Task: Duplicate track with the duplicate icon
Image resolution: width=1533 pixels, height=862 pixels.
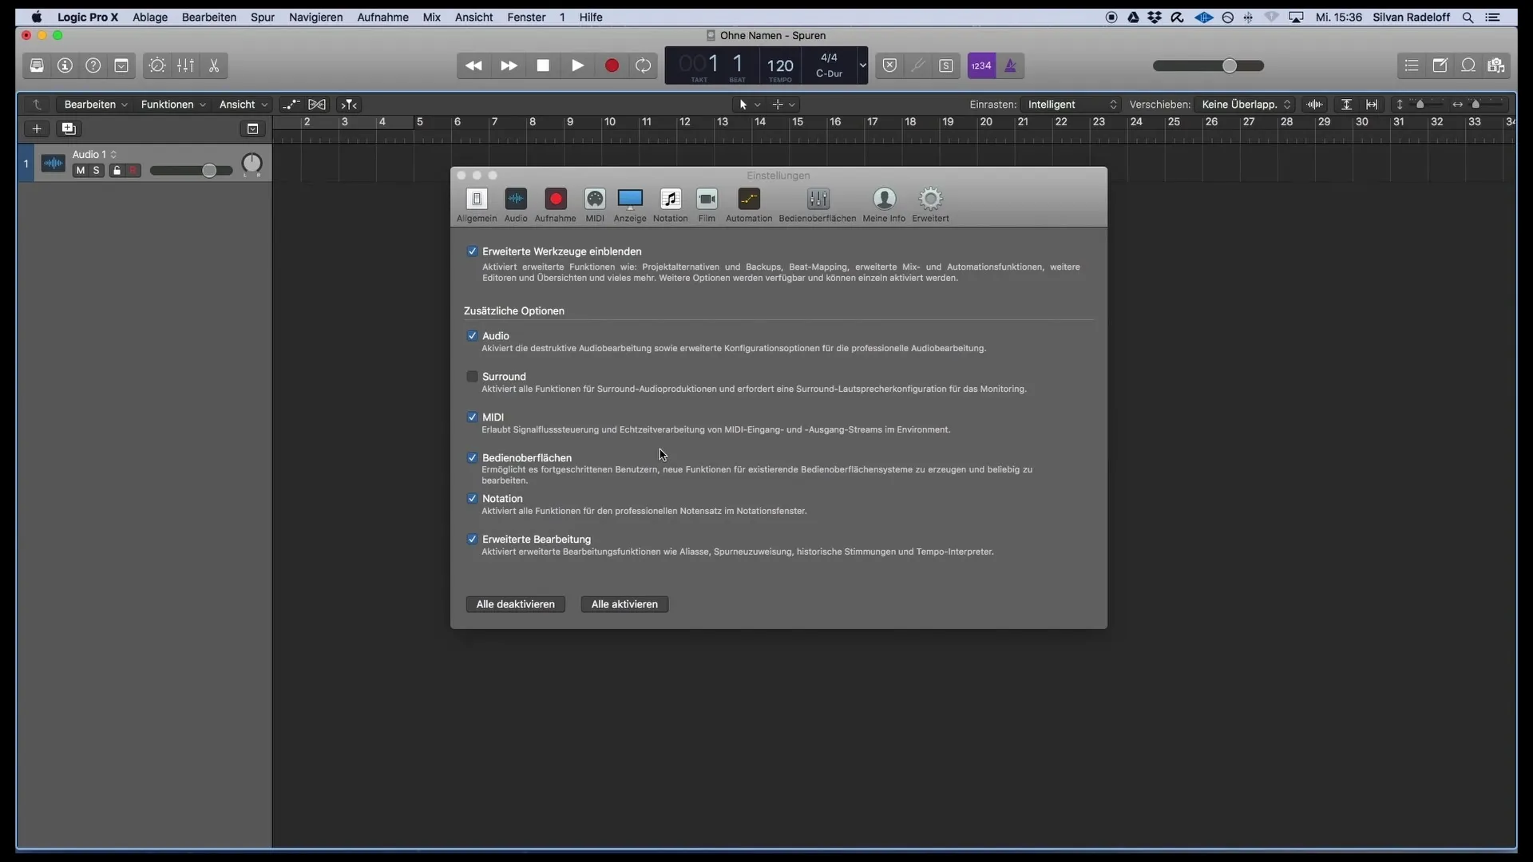Action: (69, 129)
